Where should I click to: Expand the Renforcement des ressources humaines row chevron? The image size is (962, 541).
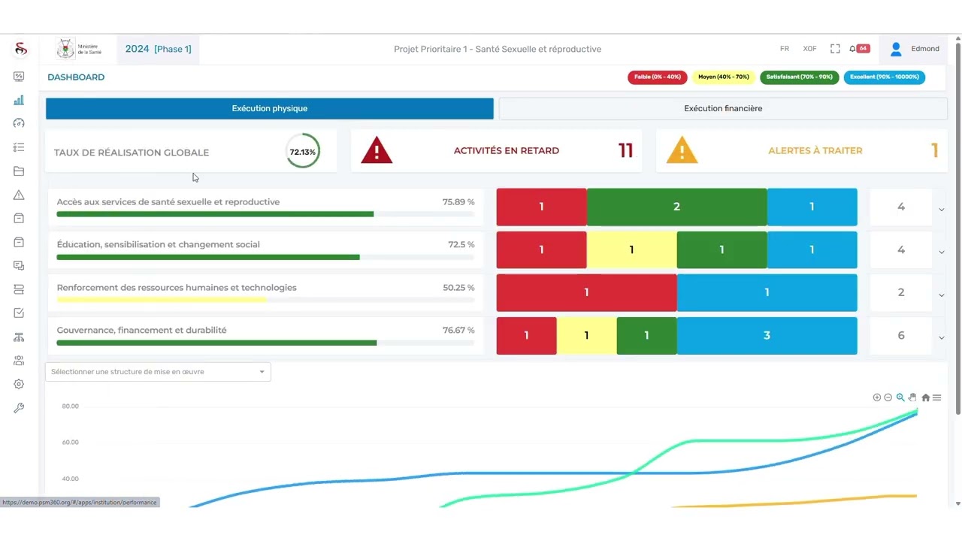point(941,295)
